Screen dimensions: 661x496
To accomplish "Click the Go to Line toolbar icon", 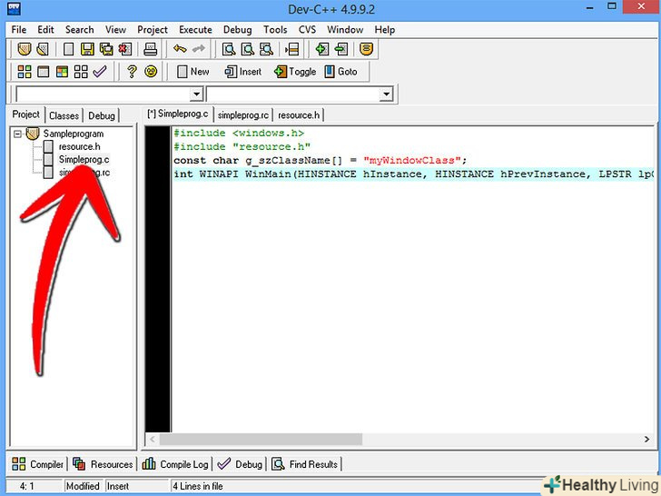I will [291, 49].
